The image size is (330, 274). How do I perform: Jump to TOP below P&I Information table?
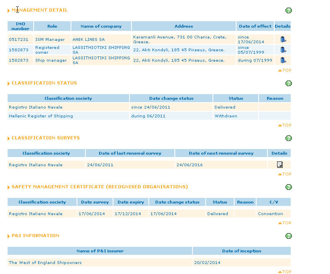click(x=285, y=272)
